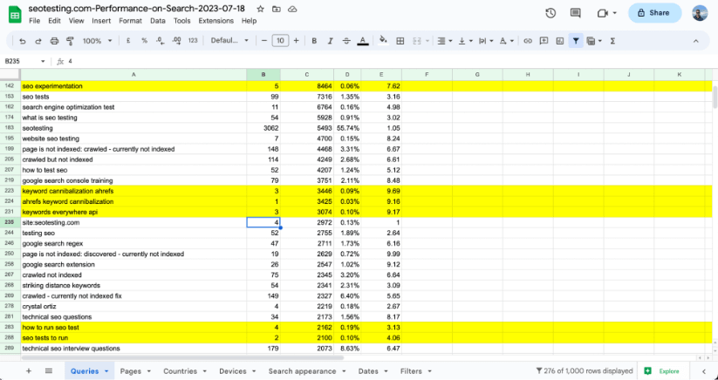Viewport: 718px width, 380px height.
Task: Click the Undo icon
Action: pyautogui.click(x=23, y=41)
